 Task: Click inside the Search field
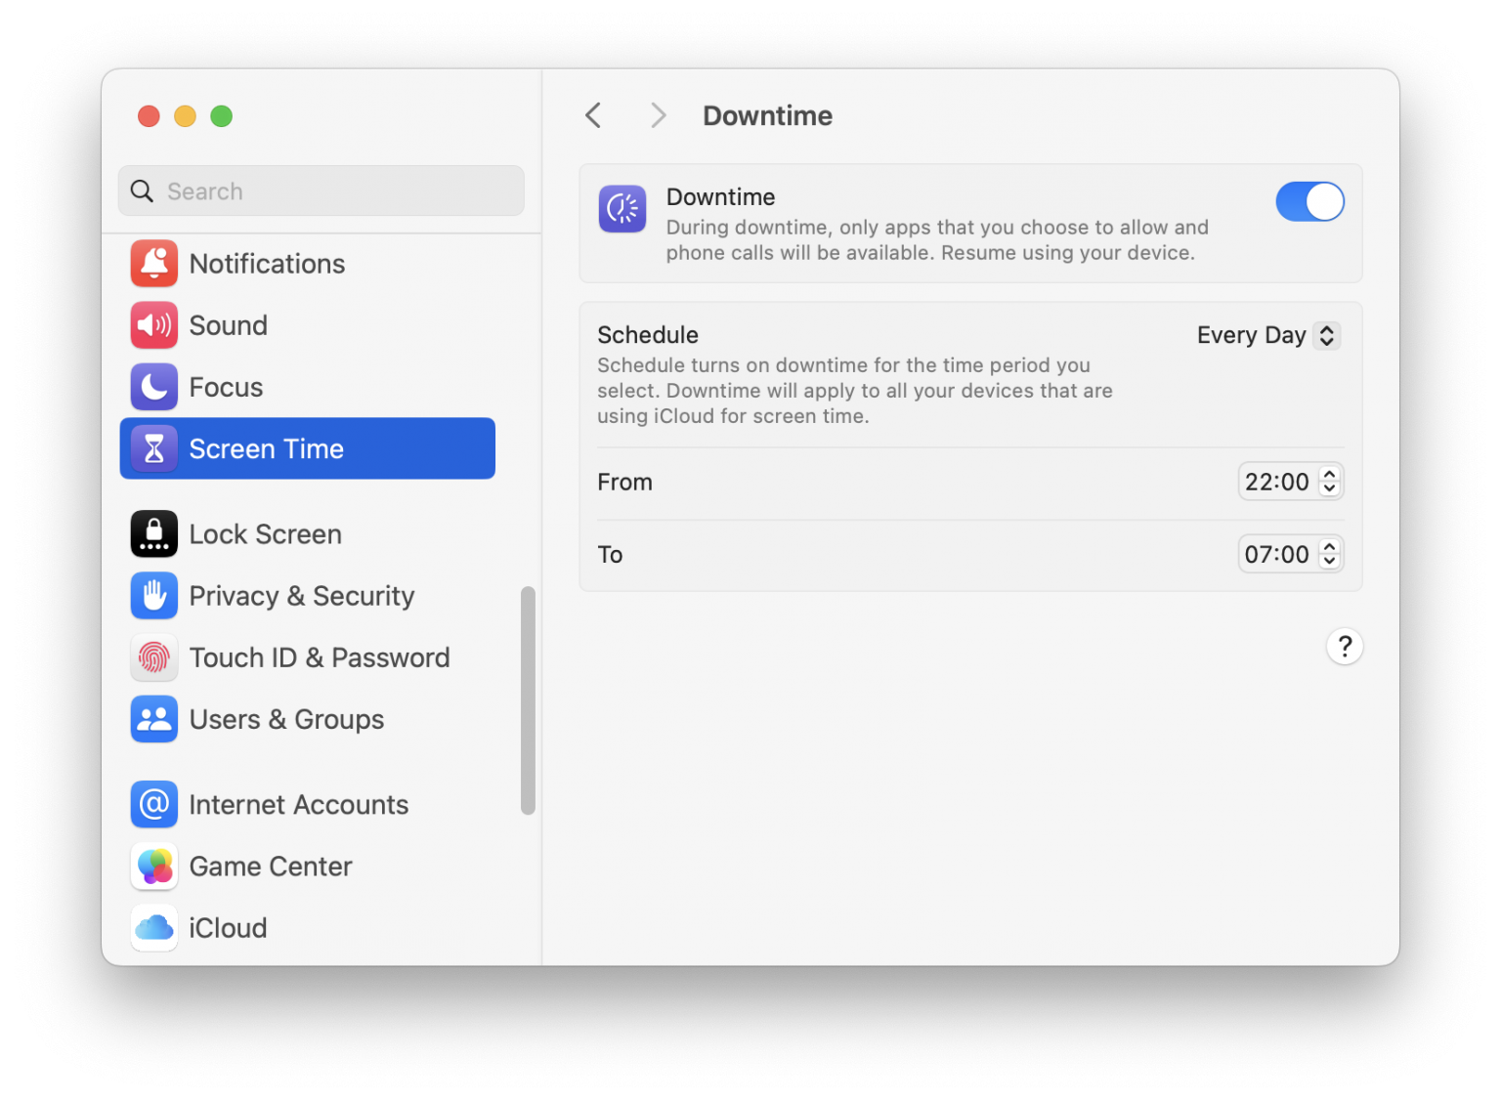(x=321, y=190)
